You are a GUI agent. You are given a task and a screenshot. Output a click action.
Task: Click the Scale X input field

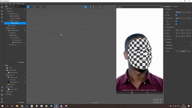pyautogui.click(x=178, y=33)
